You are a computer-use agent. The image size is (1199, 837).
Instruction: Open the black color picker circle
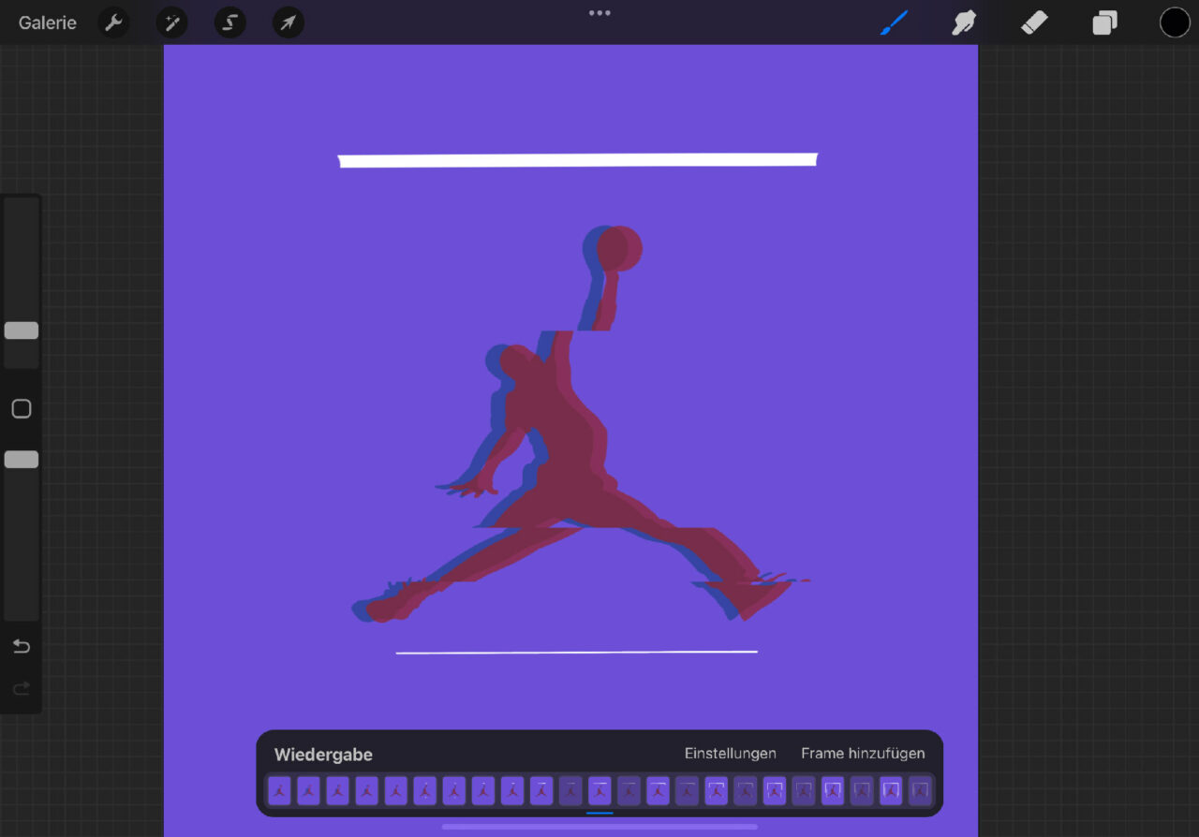(1175, 22)
